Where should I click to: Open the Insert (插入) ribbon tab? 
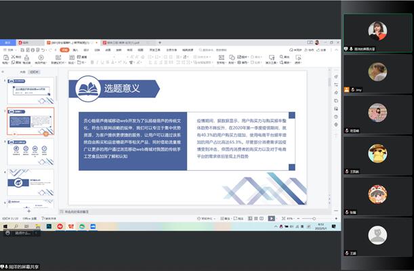coord(75,49)
